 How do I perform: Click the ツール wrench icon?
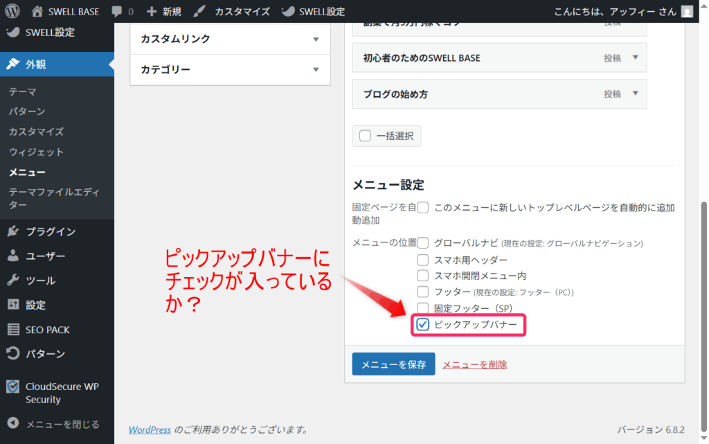[12, 281]
